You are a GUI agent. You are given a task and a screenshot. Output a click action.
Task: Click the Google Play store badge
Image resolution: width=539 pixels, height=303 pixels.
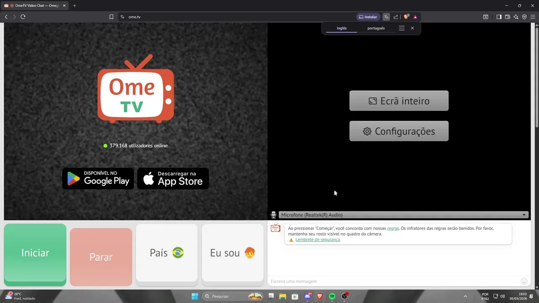pyautogui.click(x=98, y=178)
